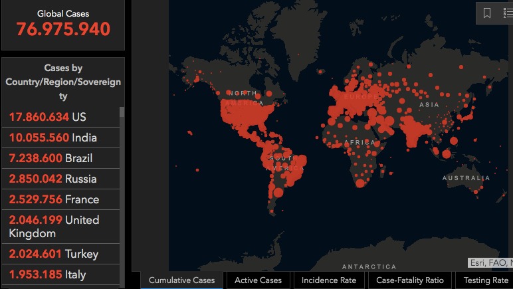Click the Australia label on the map
The image size is (513, 289).
pos(466,178)
